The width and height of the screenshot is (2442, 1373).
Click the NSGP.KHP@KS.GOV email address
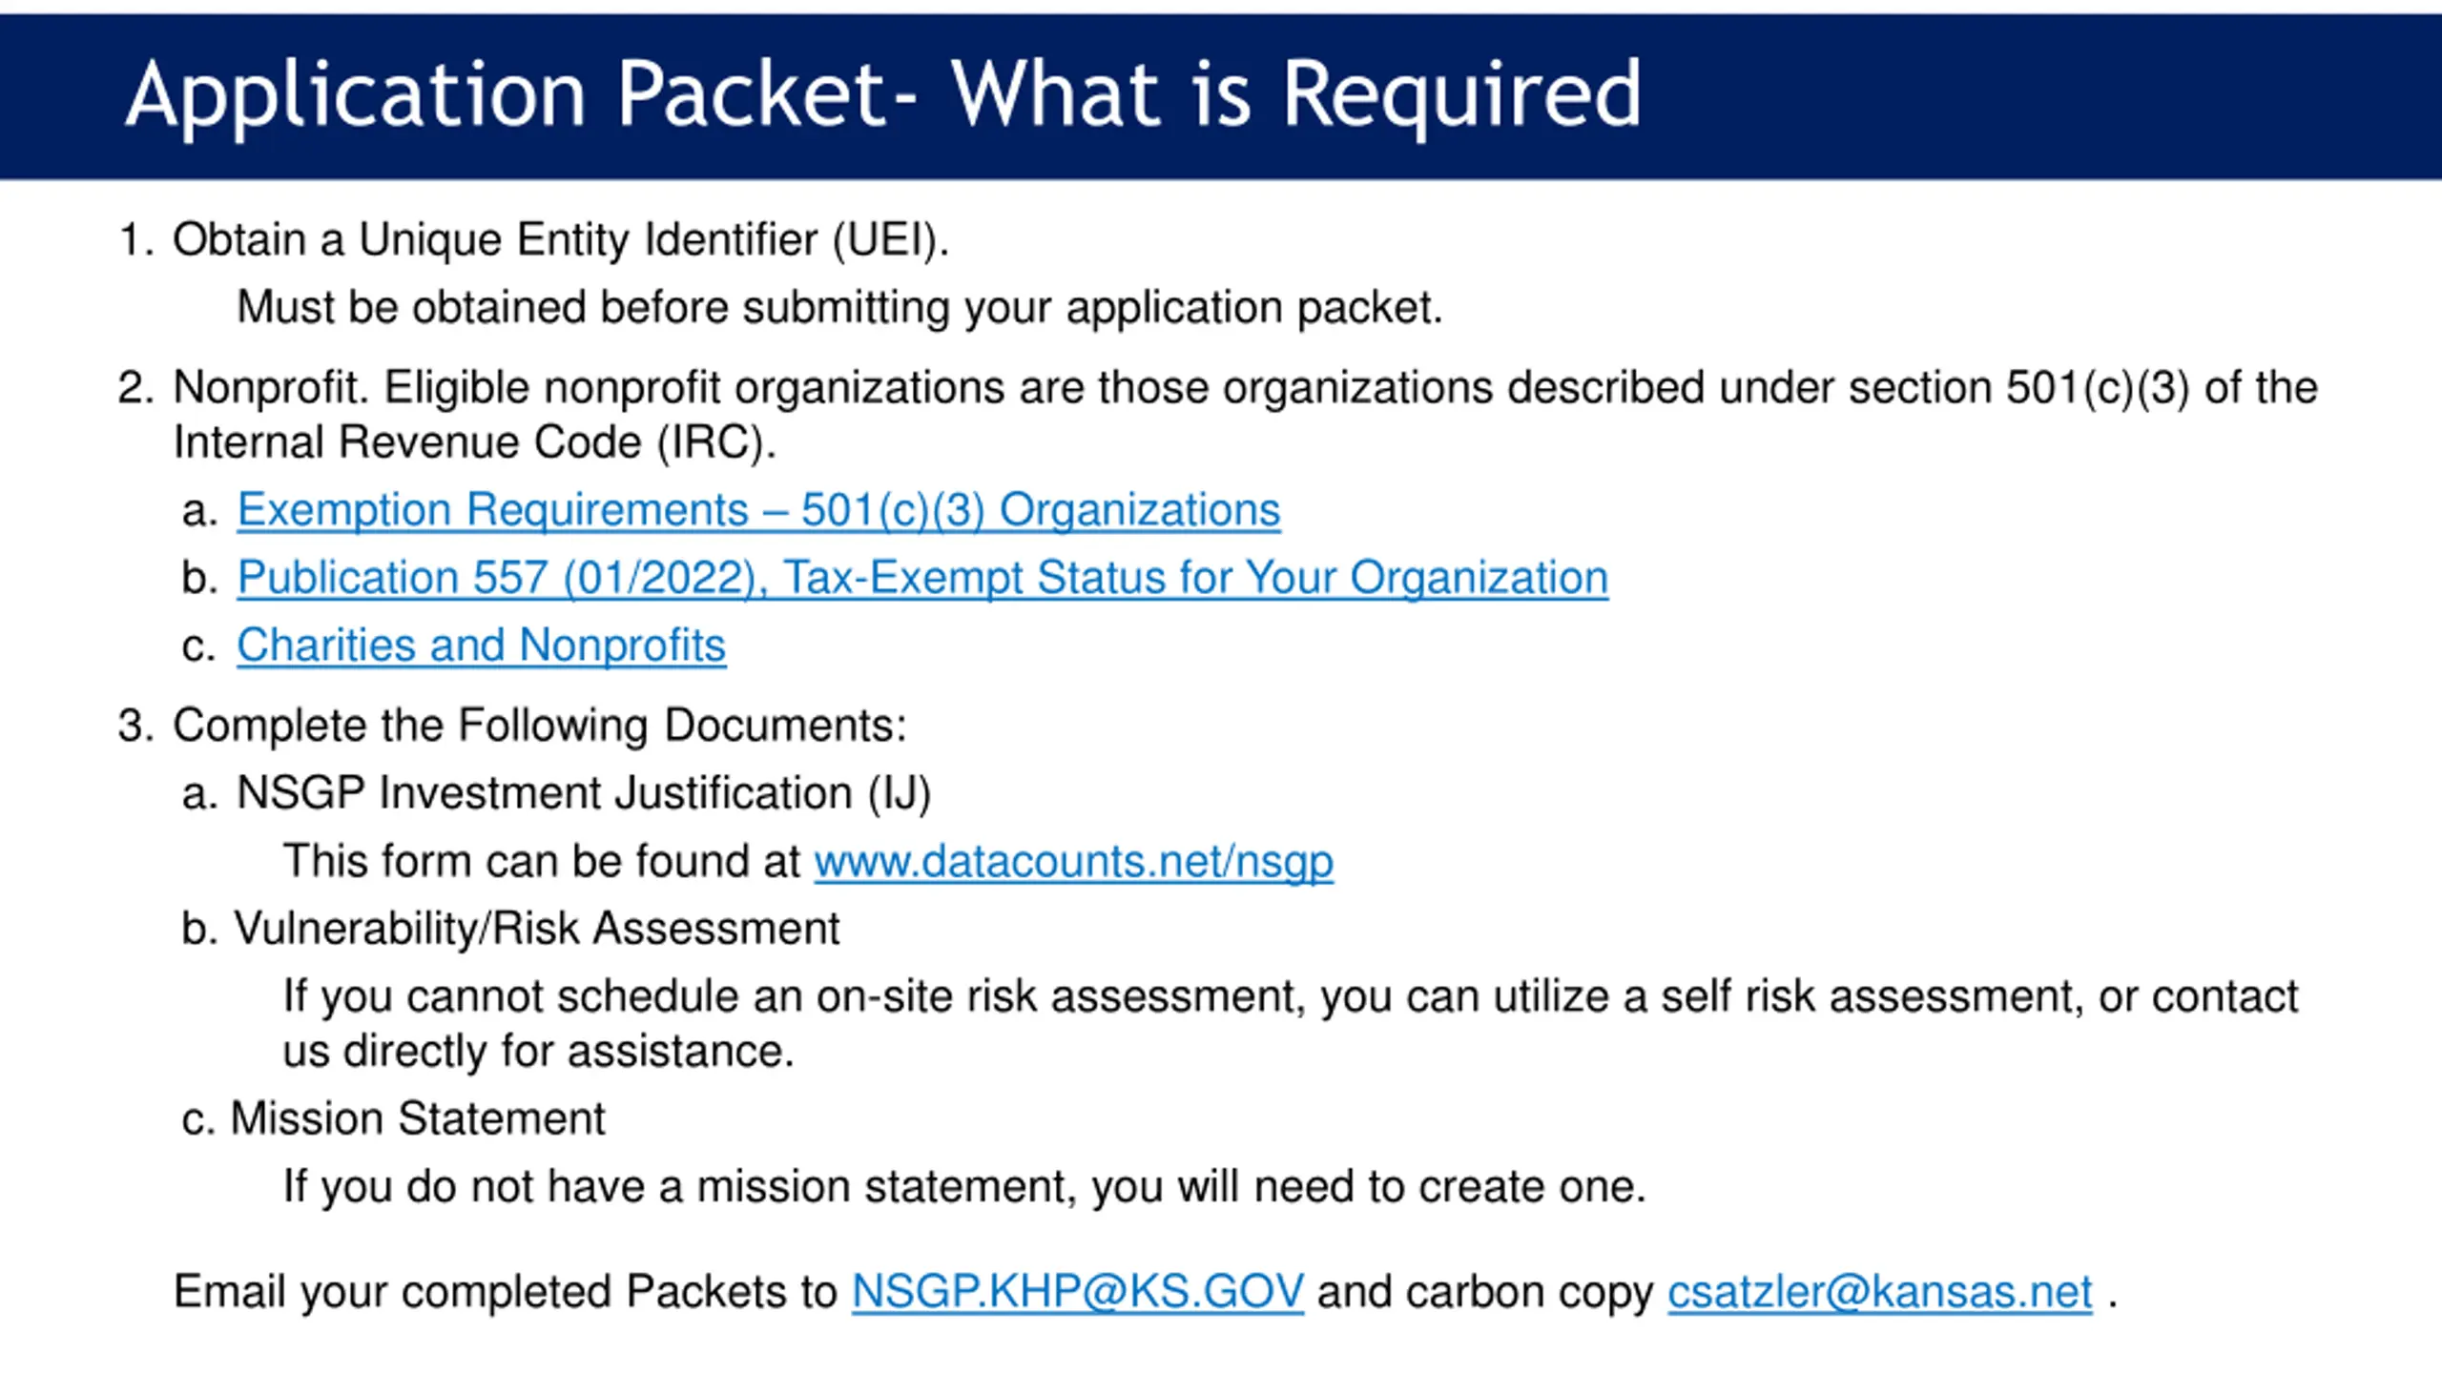tap(1077, 1292)
